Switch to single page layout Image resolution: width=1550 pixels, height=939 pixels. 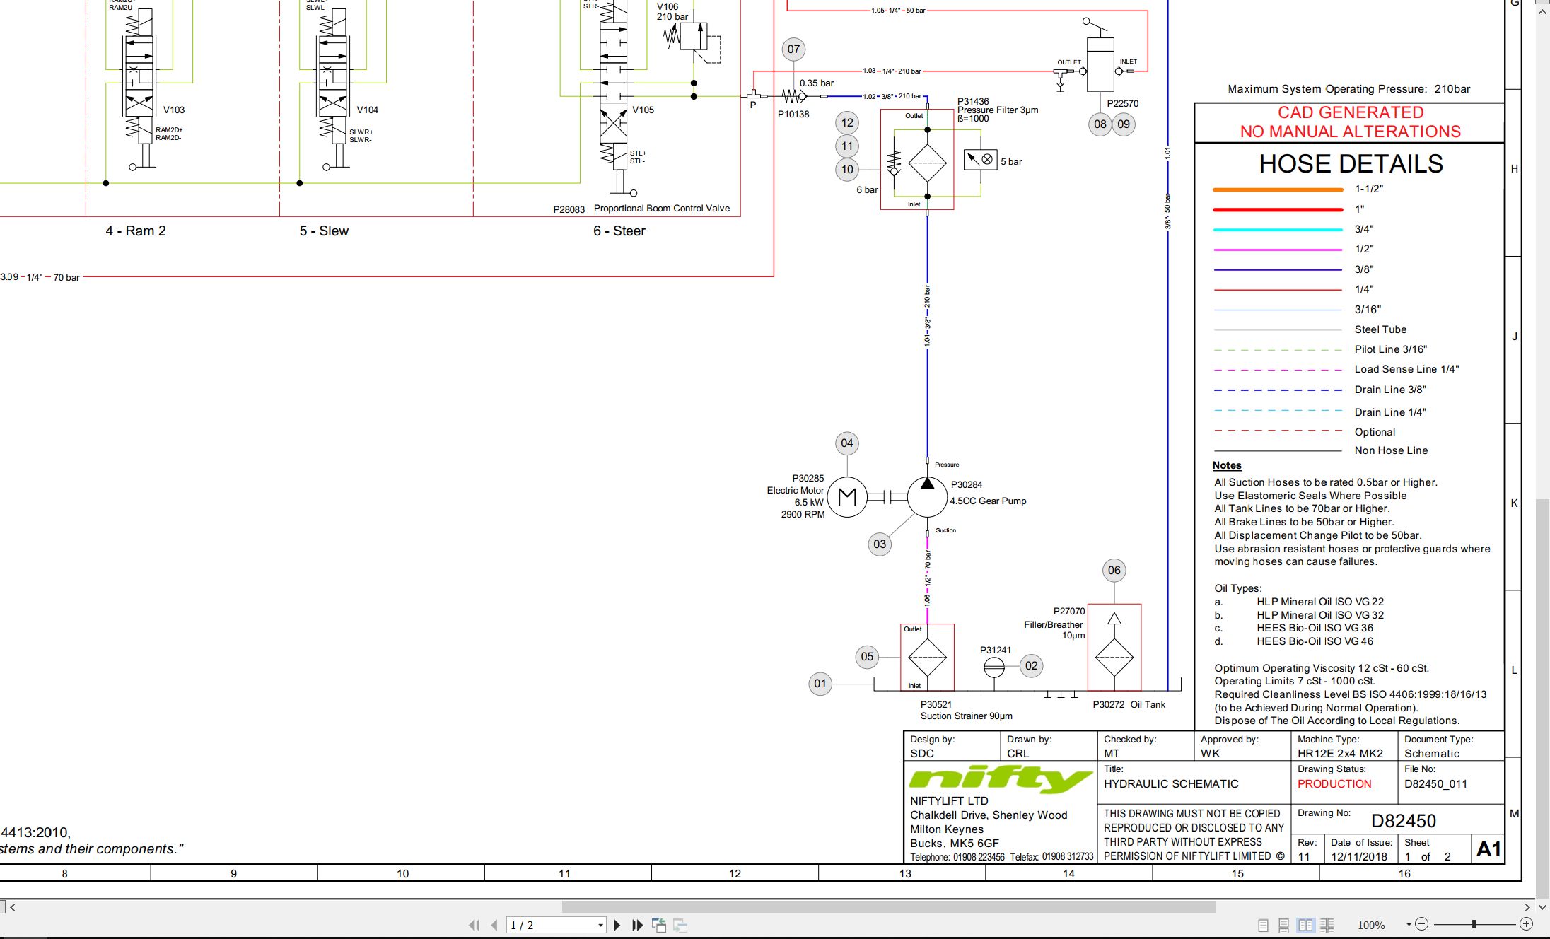(x=1263, y=925)
